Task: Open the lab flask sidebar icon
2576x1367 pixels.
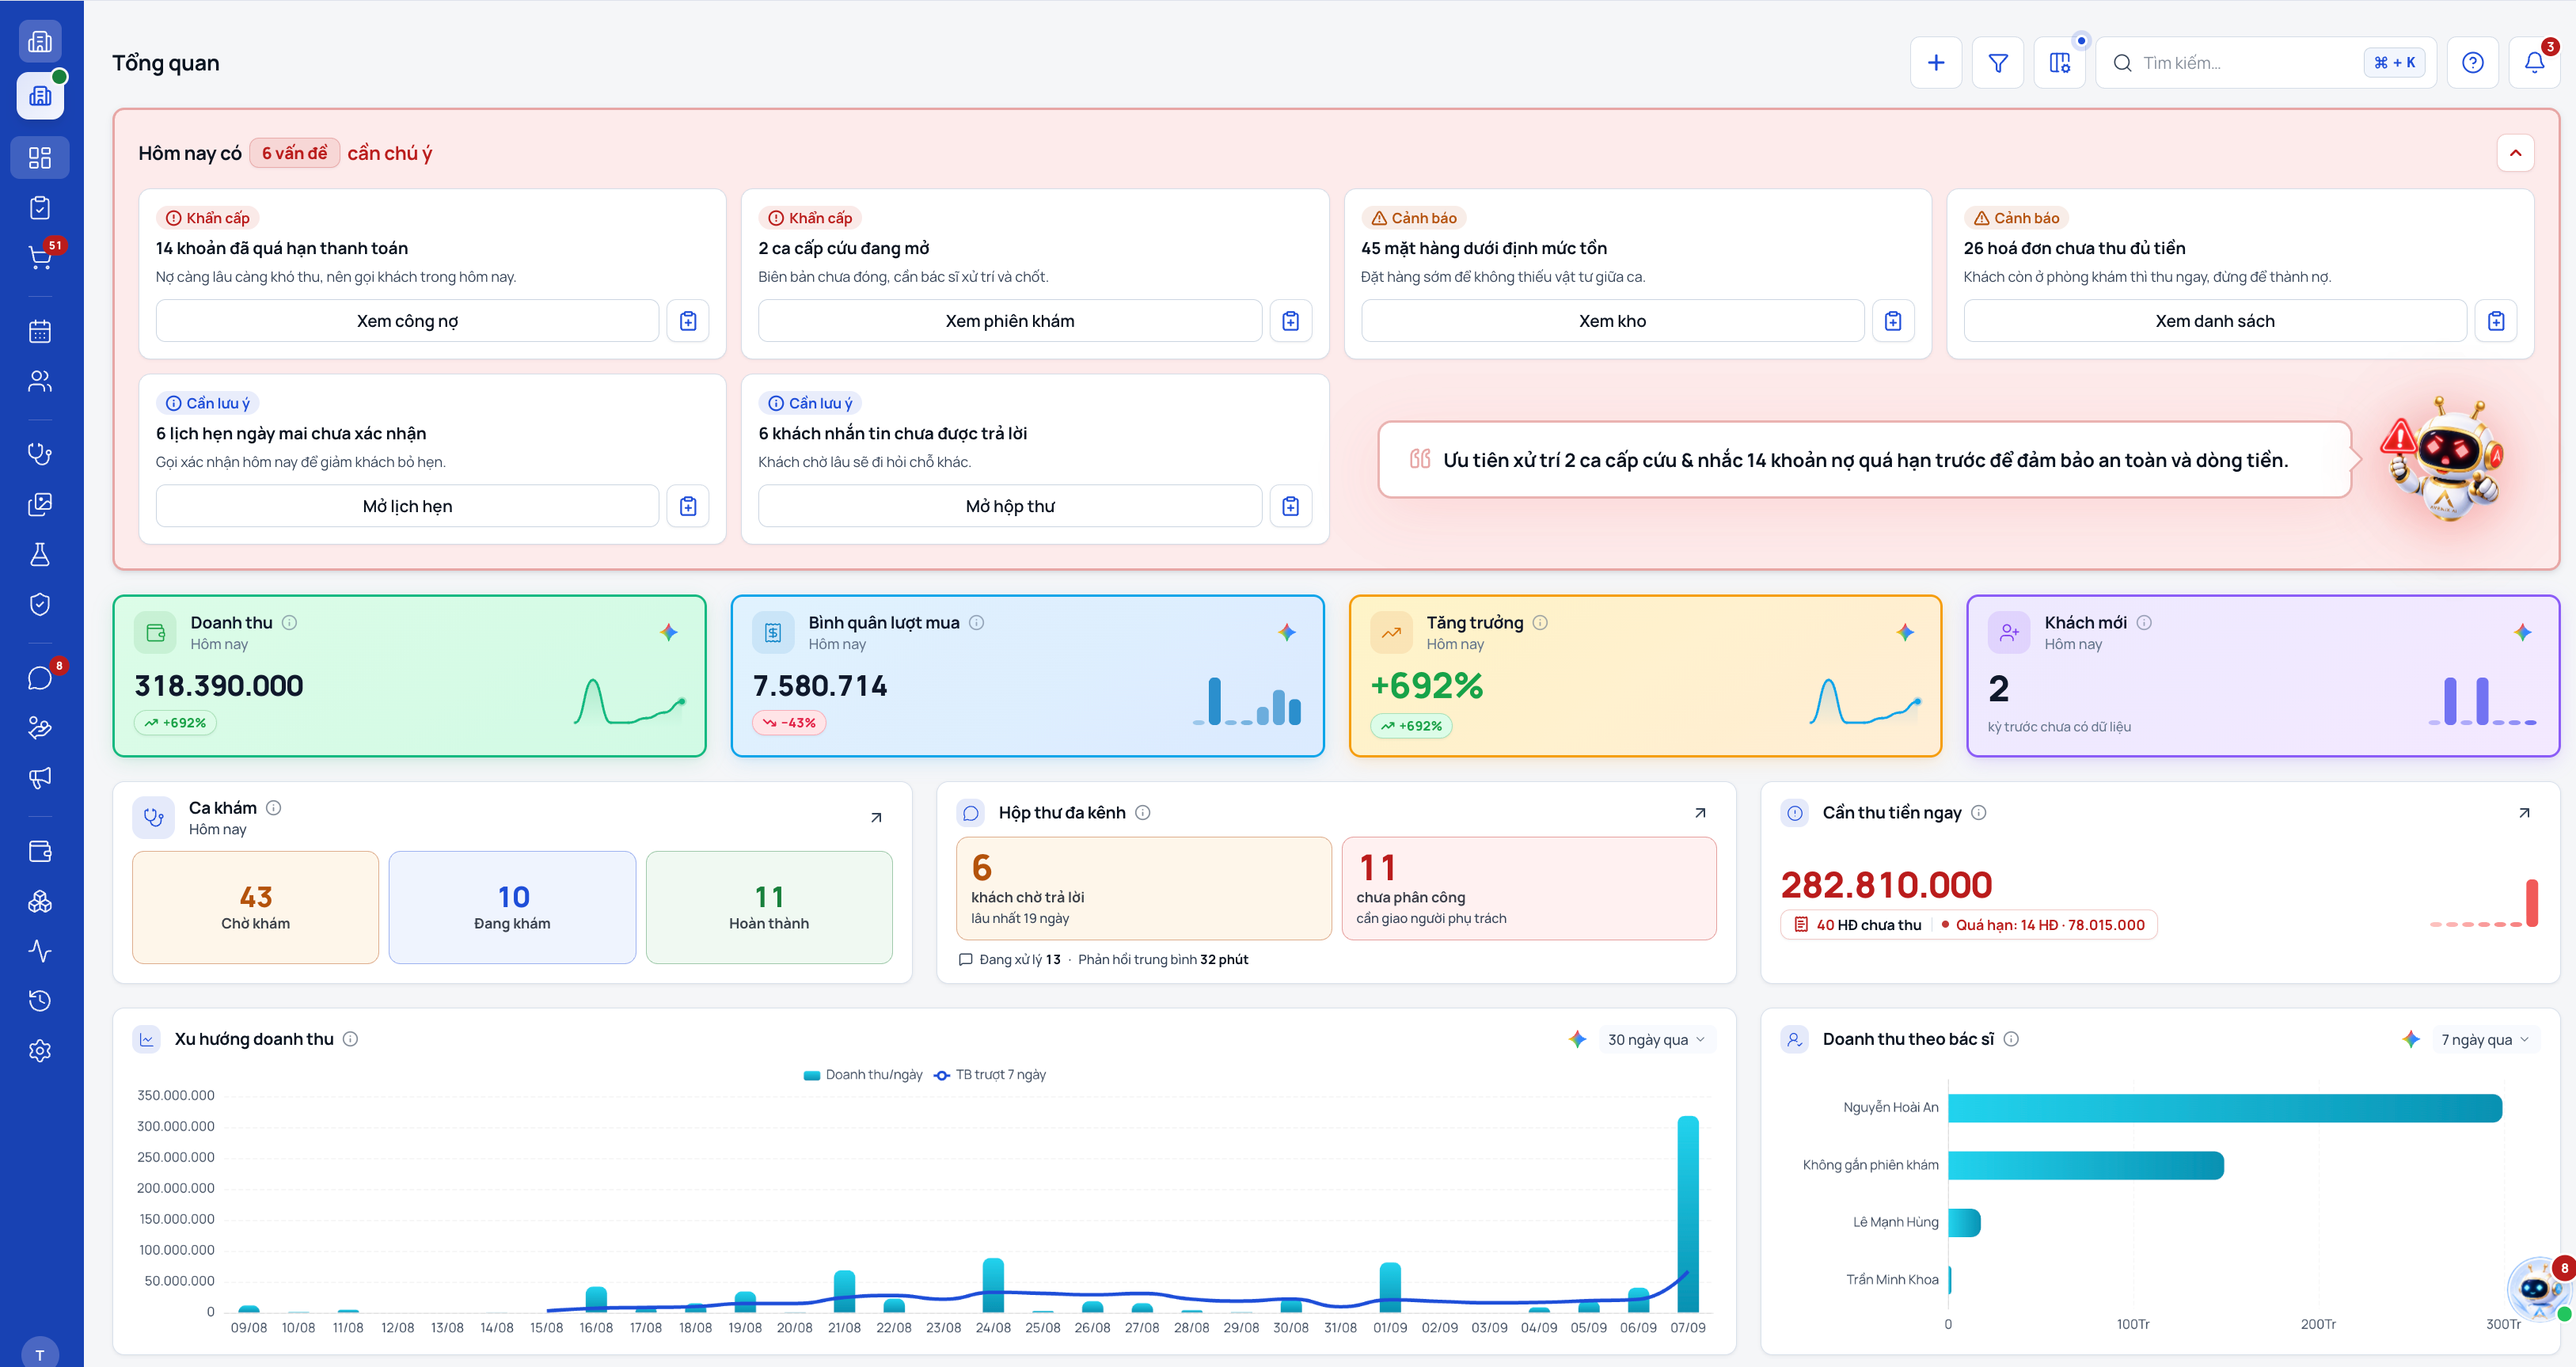Action: pos(40,554)
